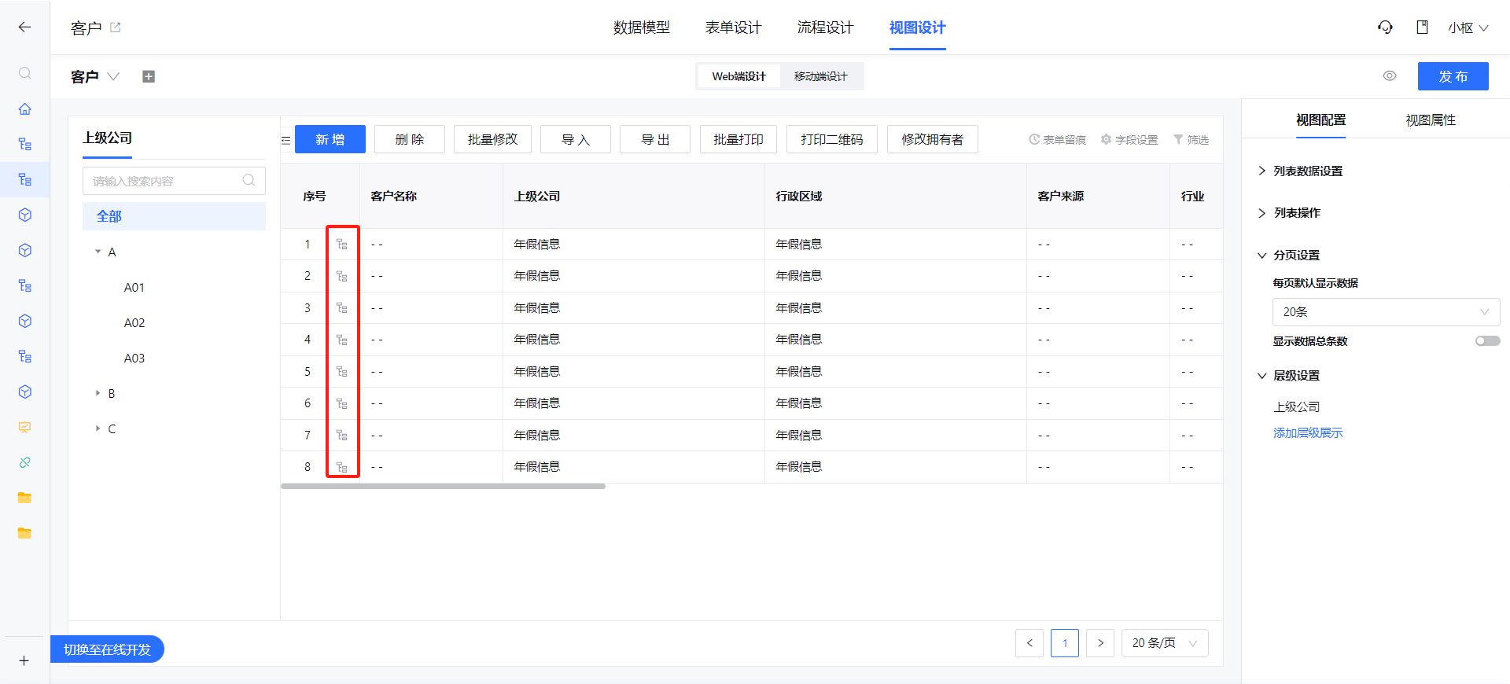Click the 删除 button
This screenshot has width=1510, height=684.
[x=410, y=139]
